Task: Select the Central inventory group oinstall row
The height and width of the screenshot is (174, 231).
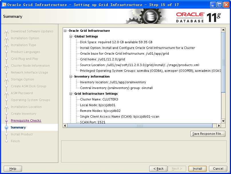Action: click(x=116, y=88)
